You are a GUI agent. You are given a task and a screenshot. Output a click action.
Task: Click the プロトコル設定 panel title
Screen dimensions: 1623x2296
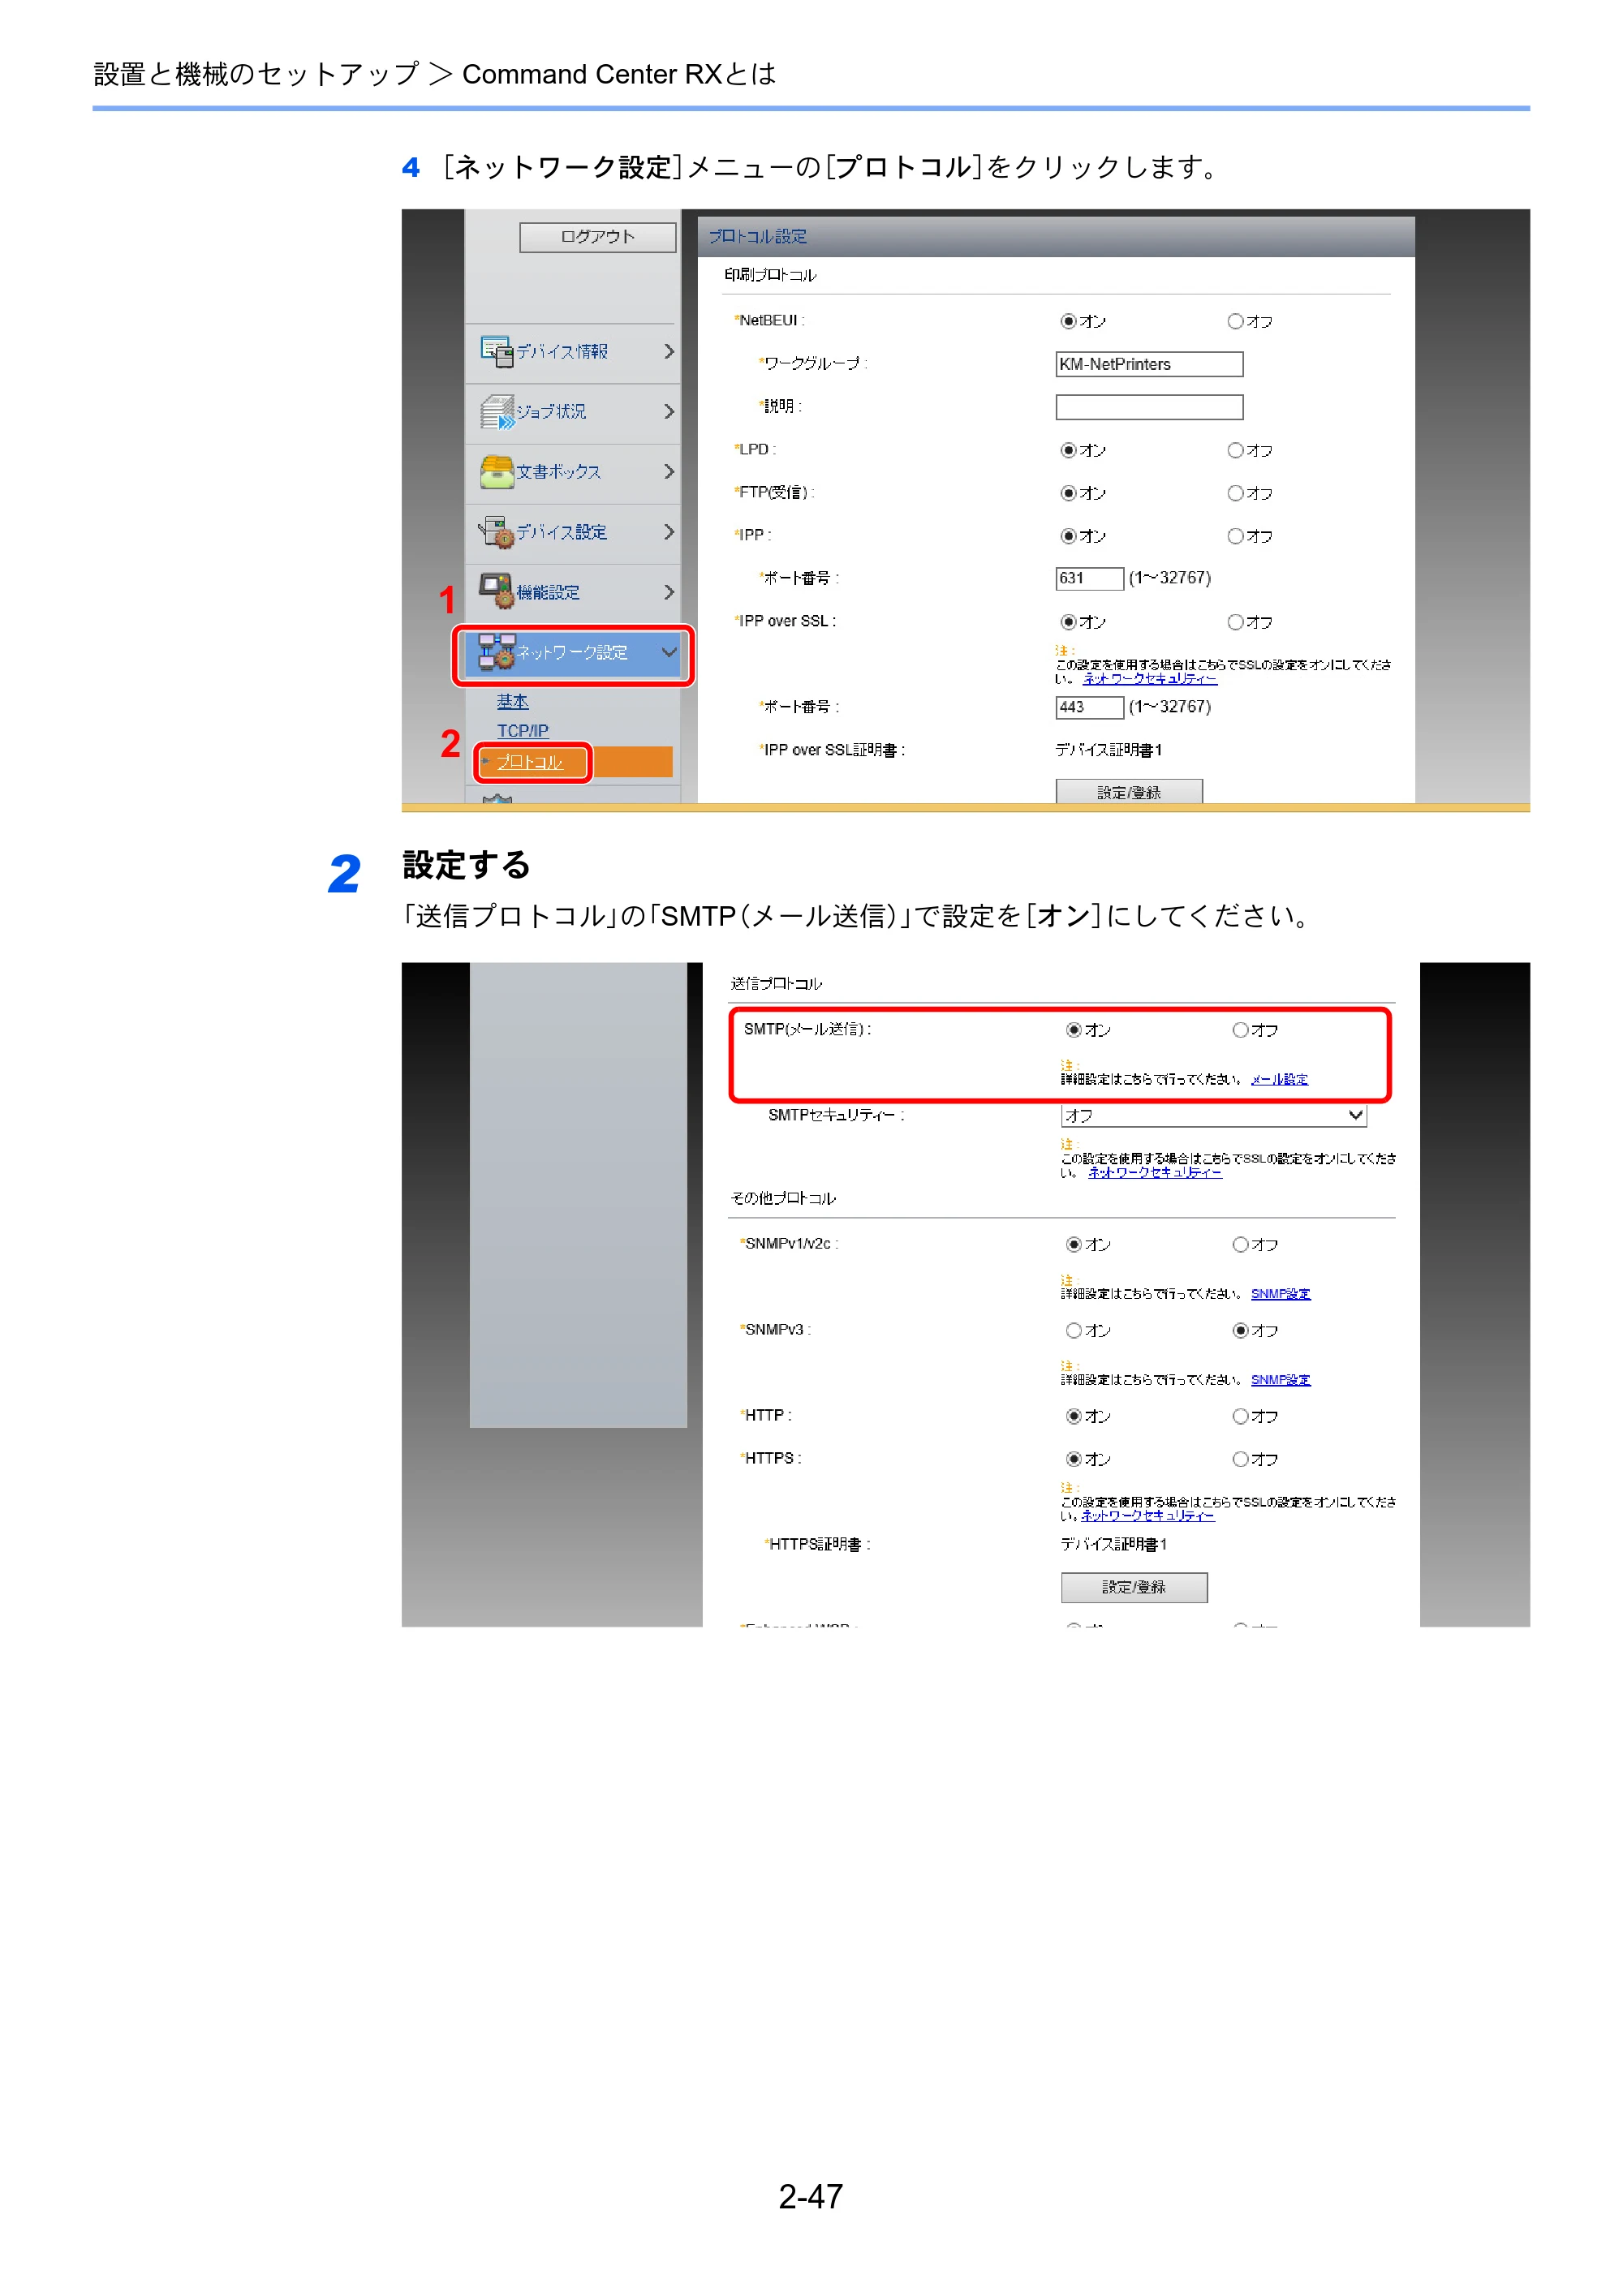point(757,237)
